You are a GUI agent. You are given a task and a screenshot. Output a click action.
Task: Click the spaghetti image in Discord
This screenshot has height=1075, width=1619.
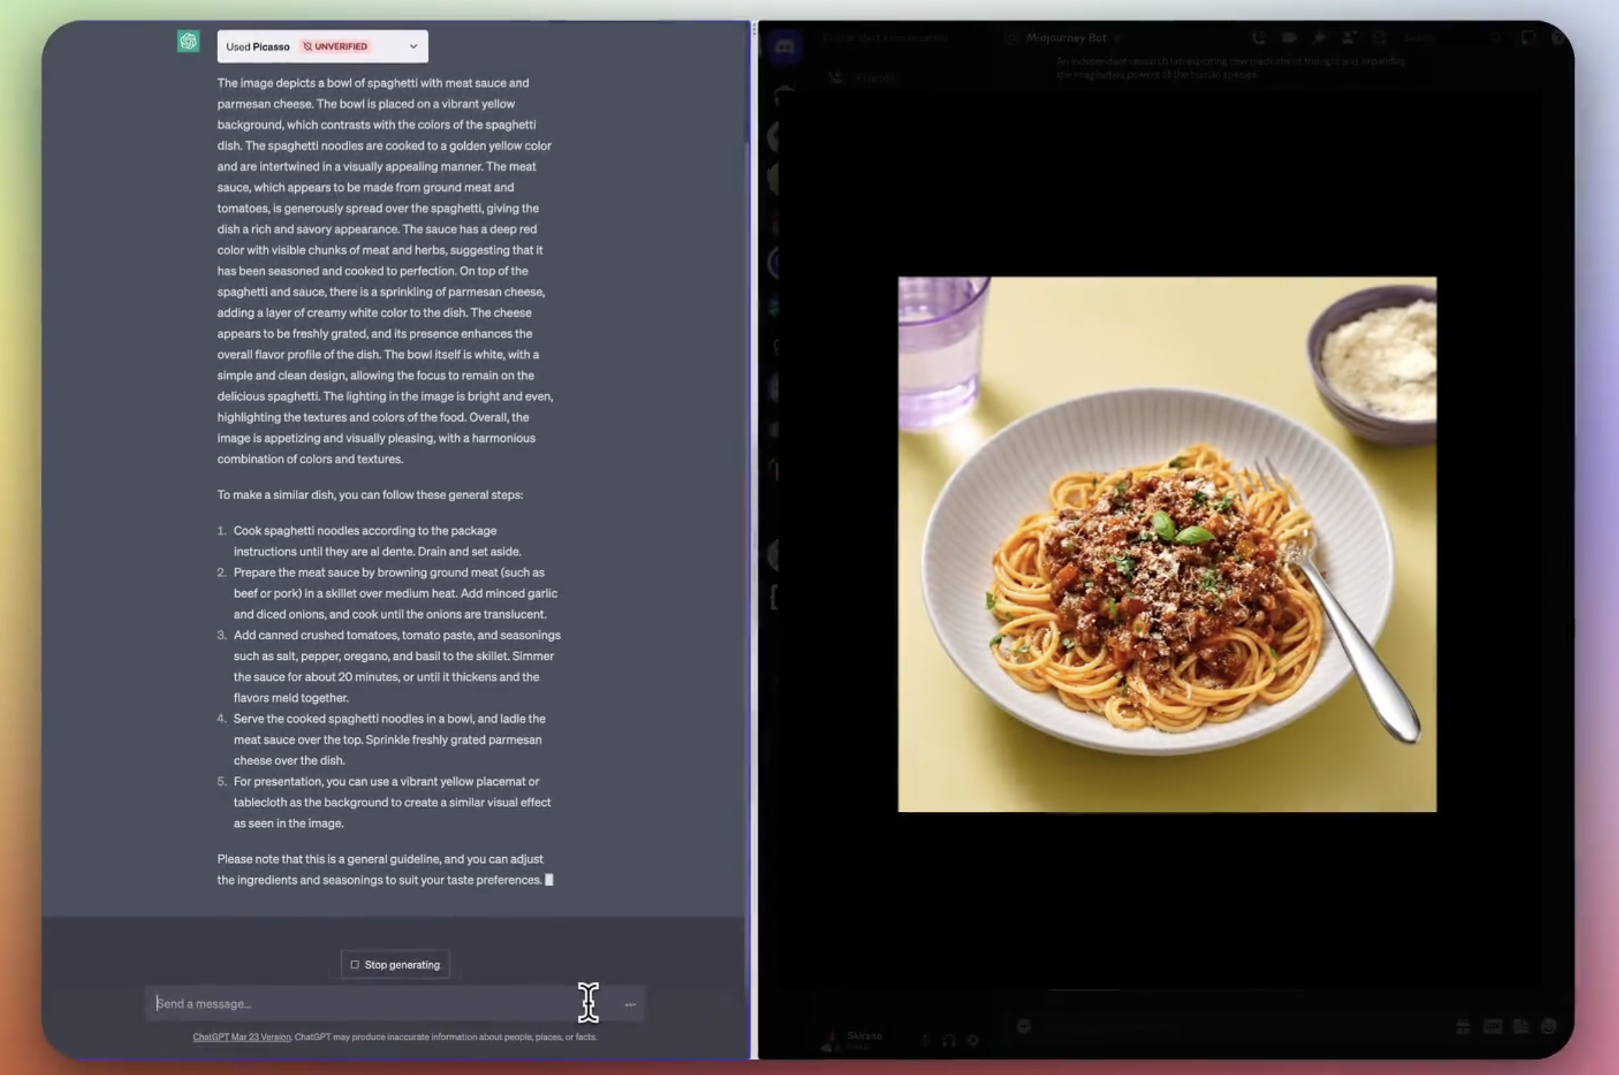[x=1166, y=544]
